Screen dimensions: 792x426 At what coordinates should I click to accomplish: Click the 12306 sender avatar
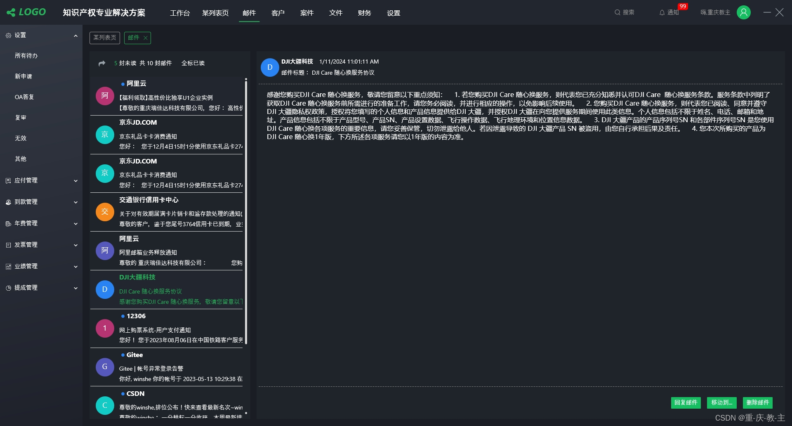(105, 328)
